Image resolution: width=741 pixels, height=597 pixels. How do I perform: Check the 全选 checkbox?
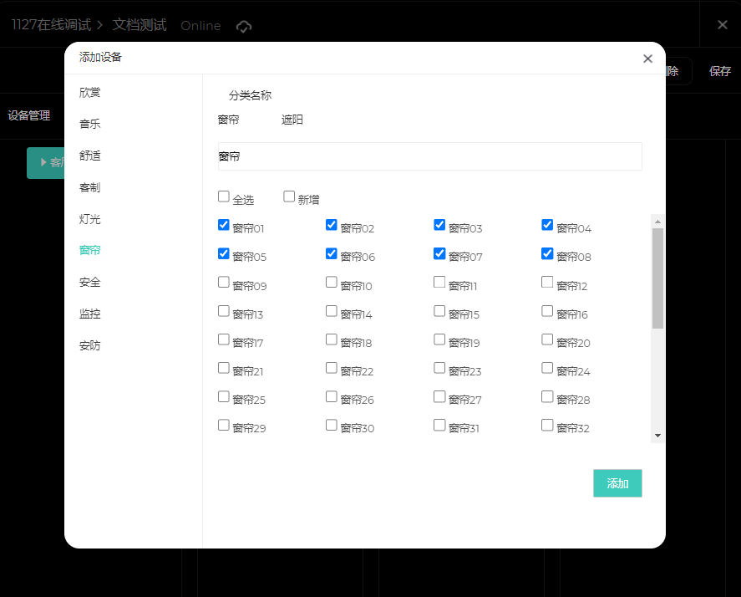(x=224, y=196)
